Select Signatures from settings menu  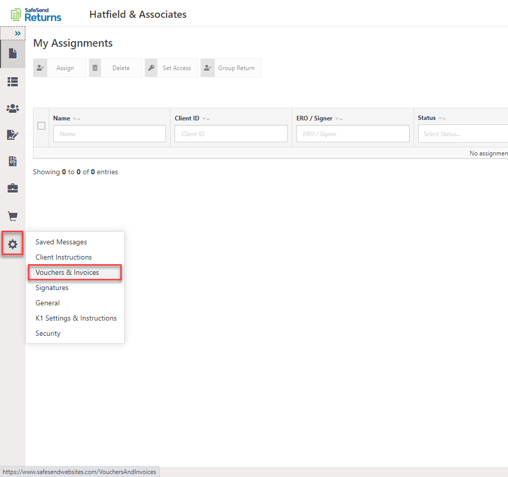[52, 288]
